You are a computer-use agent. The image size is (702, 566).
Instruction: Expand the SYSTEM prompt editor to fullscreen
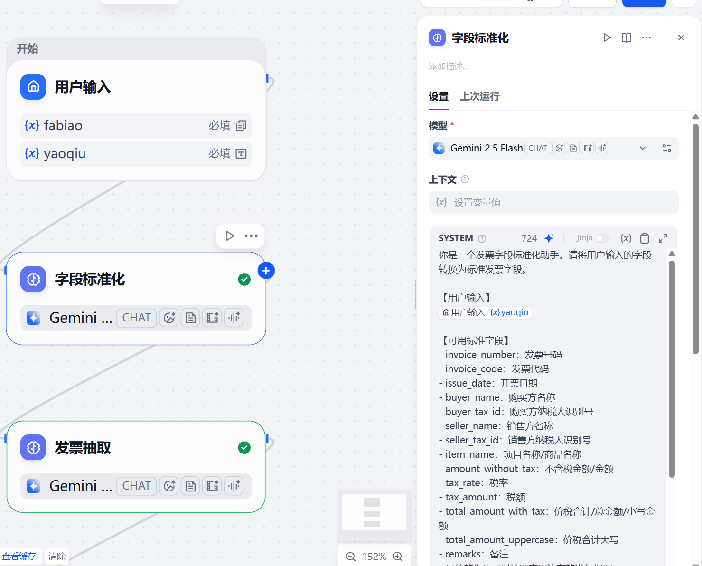click(663, 238)
